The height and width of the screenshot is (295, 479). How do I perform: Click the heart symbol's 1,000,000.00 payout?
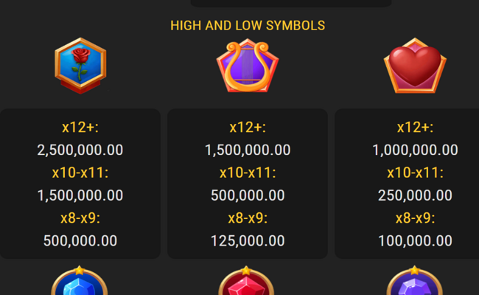click(x=415, y=150)
